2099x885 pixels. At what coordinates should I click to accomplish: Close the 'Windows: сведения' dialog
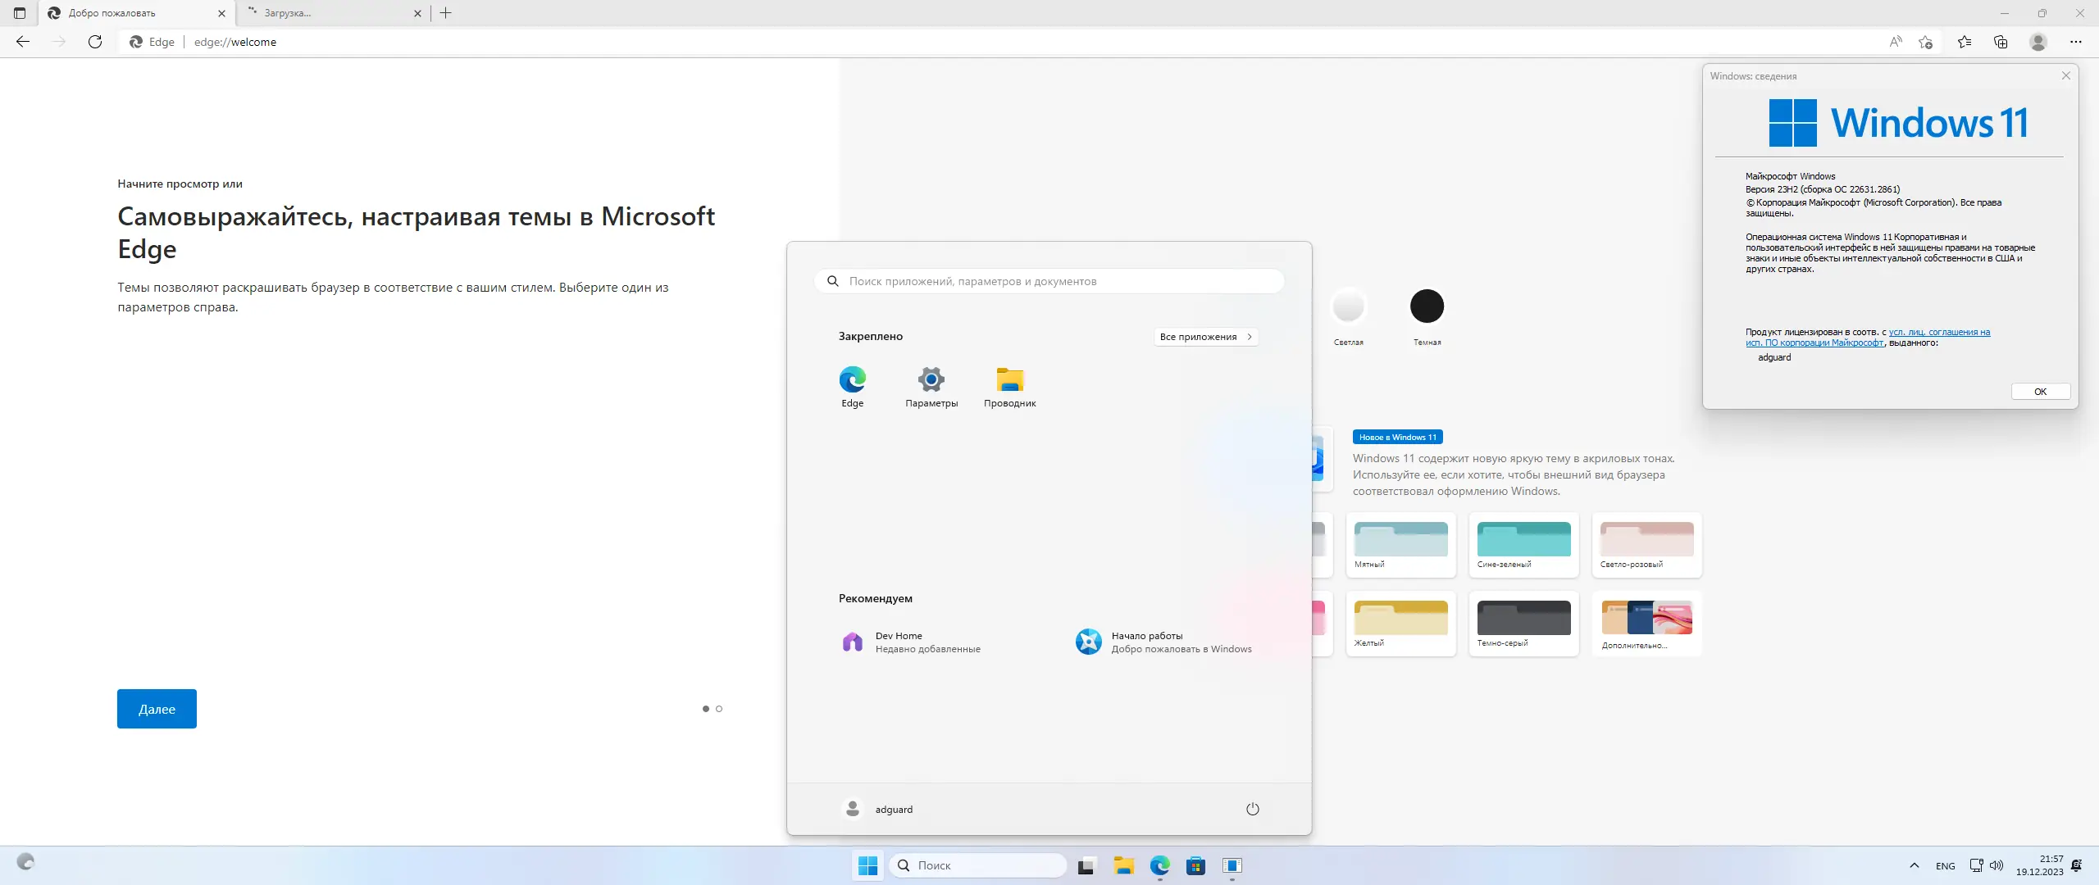point(2066,75)
